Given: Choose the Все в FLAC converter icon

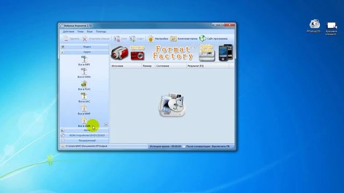Looking at the screenshot, I should click(x=84, y=85).
